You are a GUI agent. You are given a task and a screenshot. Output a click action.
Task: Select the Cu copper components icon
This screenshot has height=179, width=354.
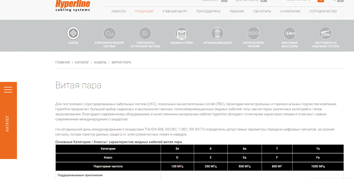(109, 33)
